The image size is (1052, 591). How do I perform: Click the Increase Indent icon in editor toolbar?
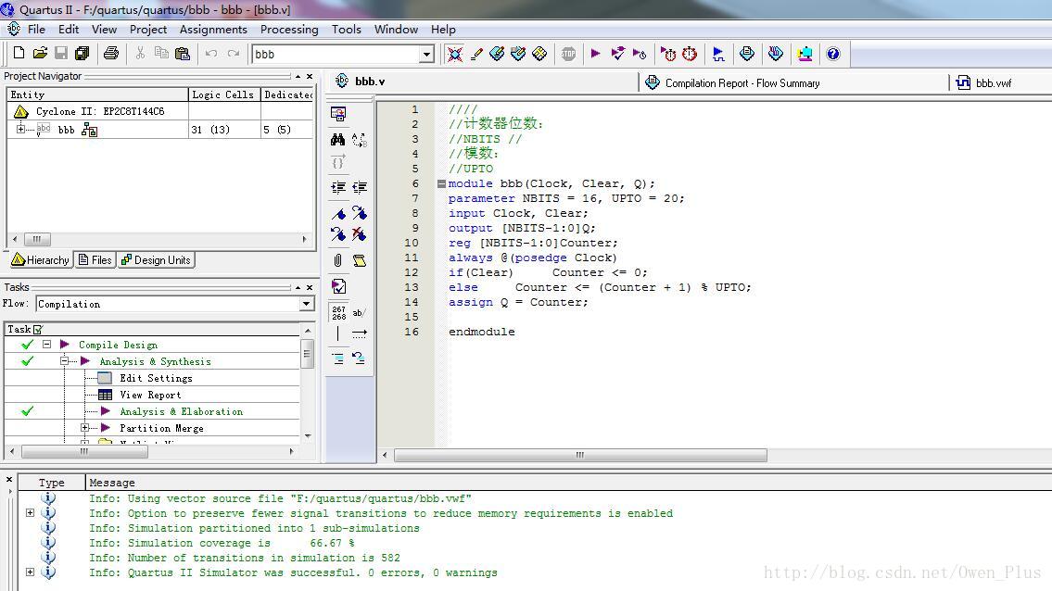pos(338,187)
